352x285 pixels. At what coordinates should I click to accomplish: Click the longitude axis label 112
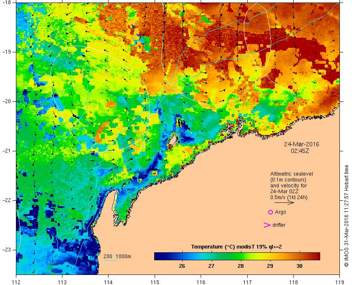16,282
